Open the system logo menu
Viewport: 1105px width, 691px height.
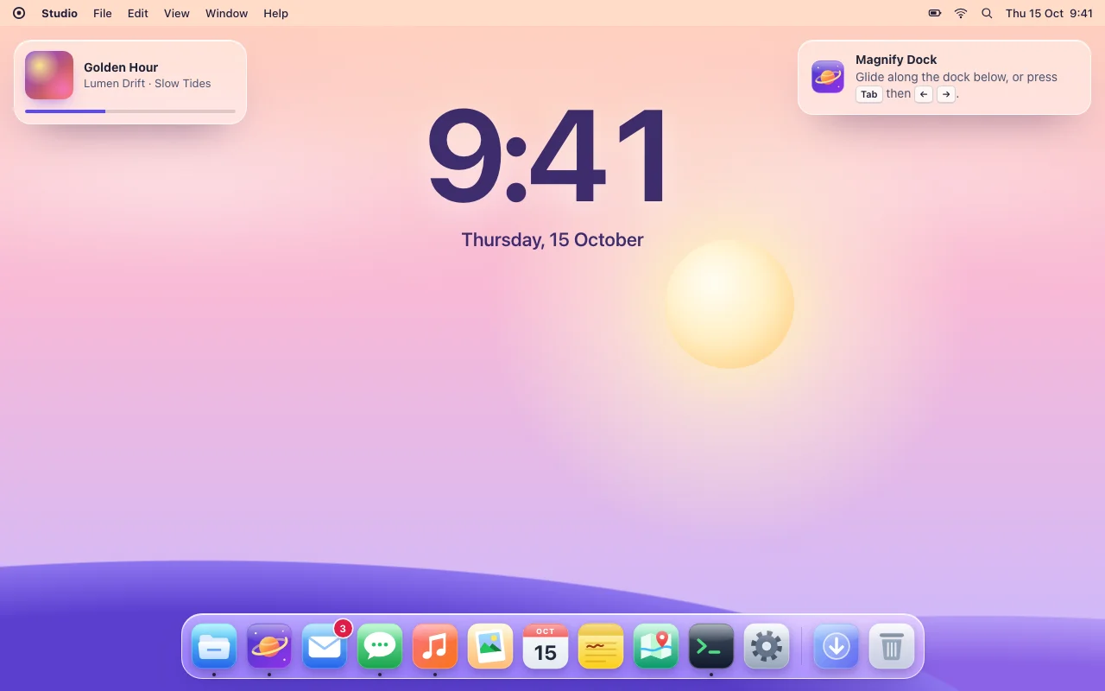click(19, 13)
